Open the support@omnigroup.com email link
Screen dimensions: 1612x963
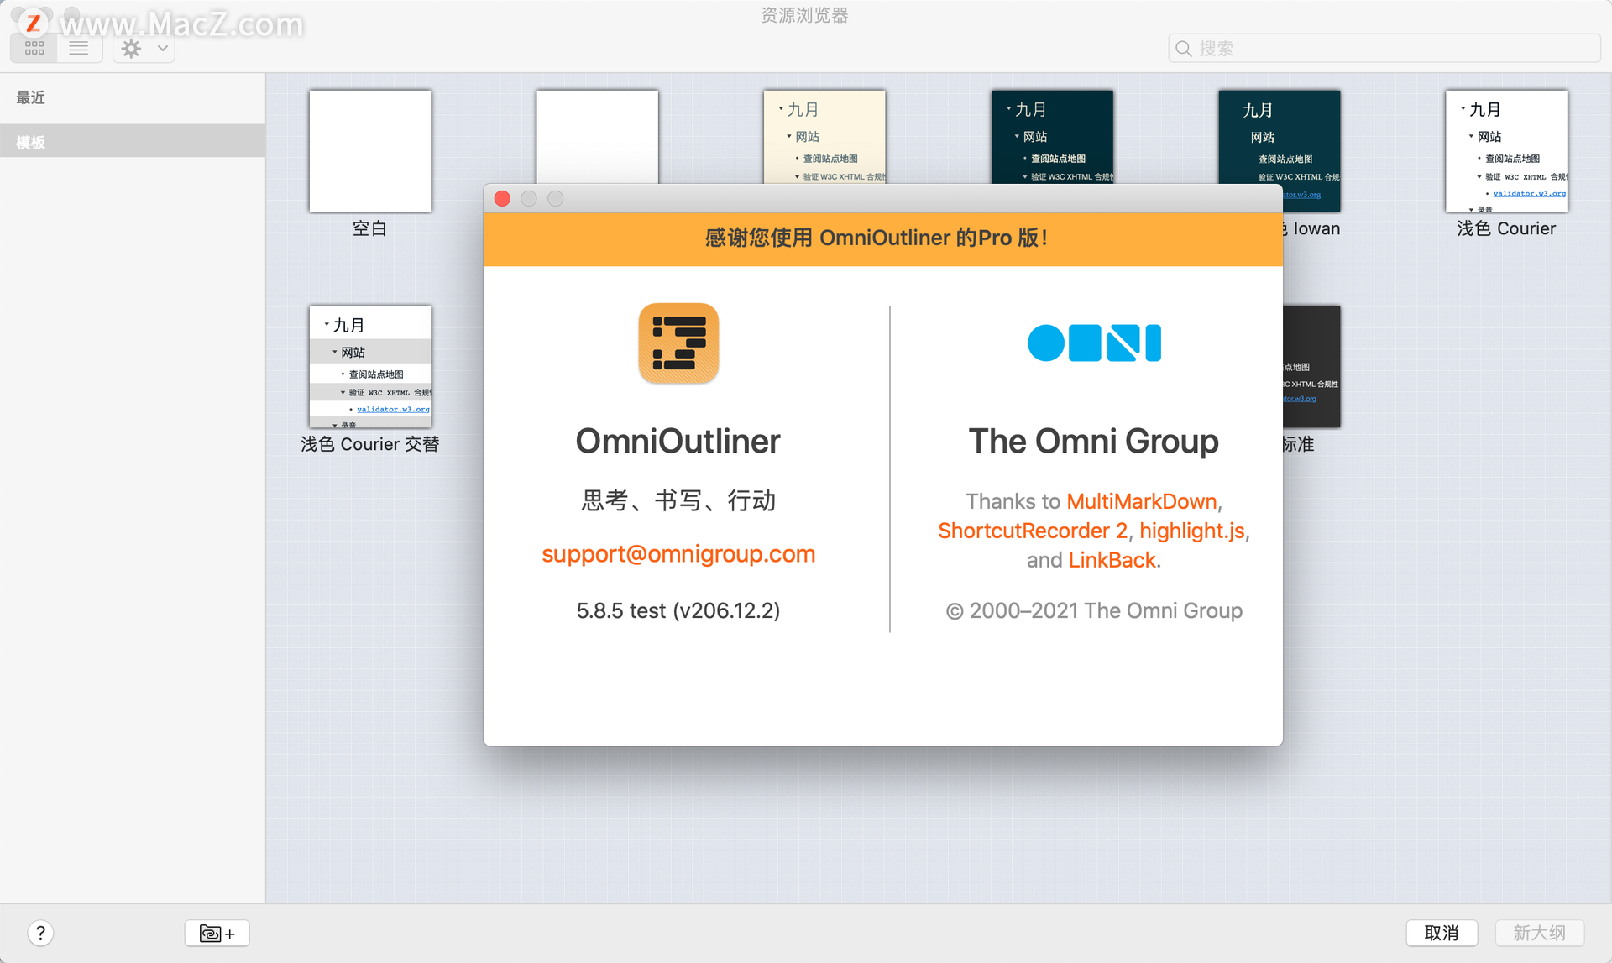pos(678,554)
